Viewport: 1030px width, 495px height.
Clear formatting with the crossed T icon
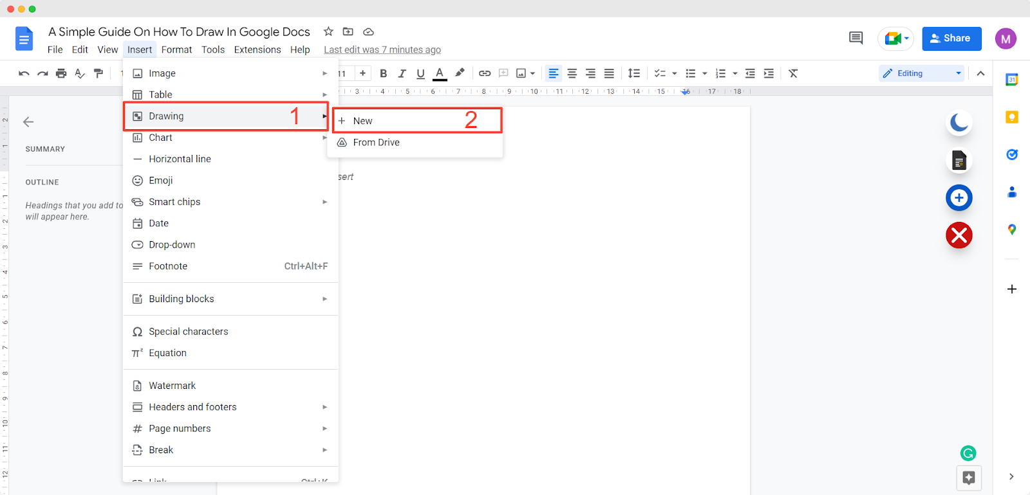coord(793,73)
